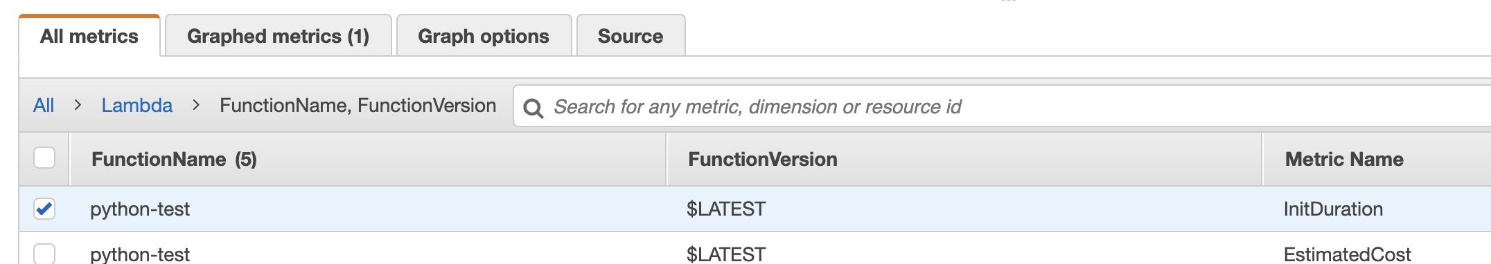
Task: Click python-test in the InitDuration row
Action: [x=140, y=209]
